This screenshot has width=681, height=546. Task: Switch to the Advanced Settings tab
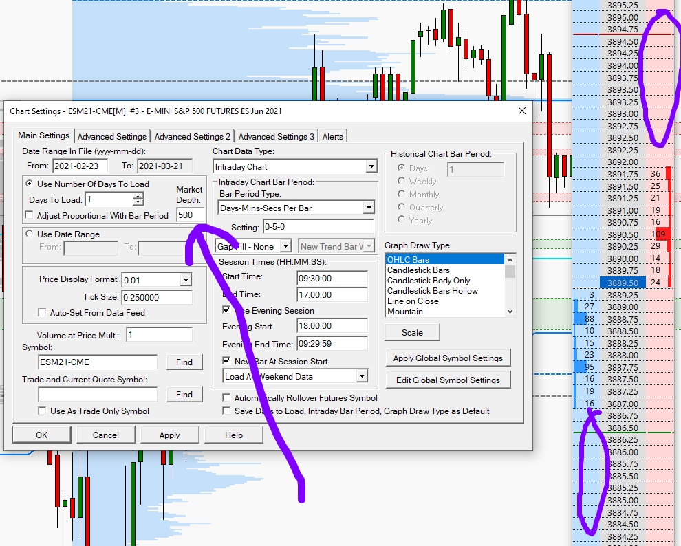(112, 136)
